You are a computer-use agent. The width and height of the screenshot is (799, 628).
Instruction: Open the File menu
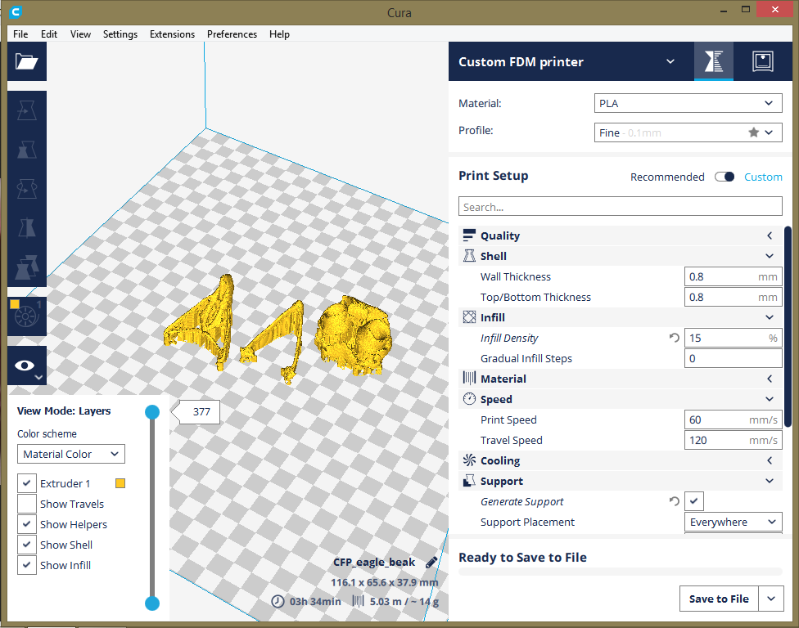click(20, 34)
